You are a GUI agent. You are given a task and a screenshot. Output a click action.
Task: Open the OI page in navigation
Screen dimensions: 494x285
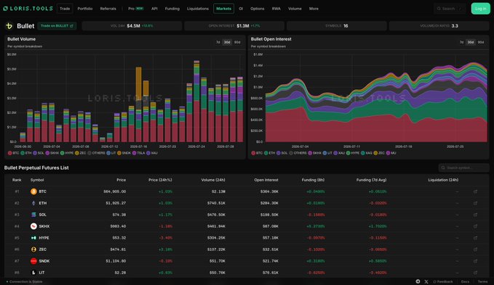[x=241, y=9]
